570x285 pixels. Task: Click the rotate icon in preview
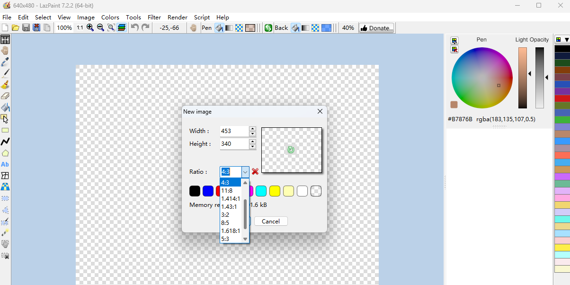[291, 150]
